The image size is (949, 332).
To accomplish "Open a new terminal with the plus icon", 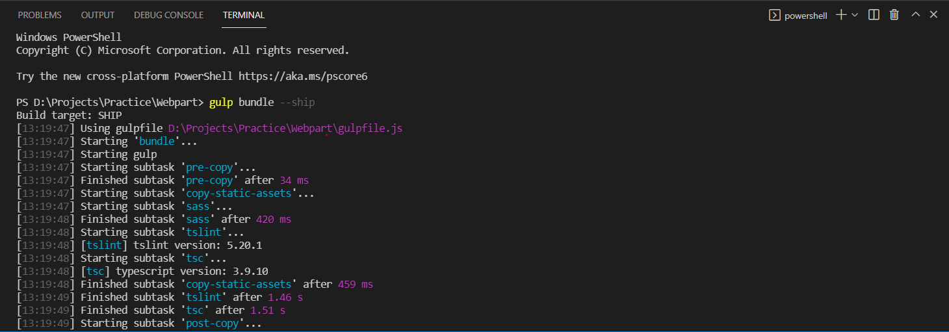I will point(841,15).
